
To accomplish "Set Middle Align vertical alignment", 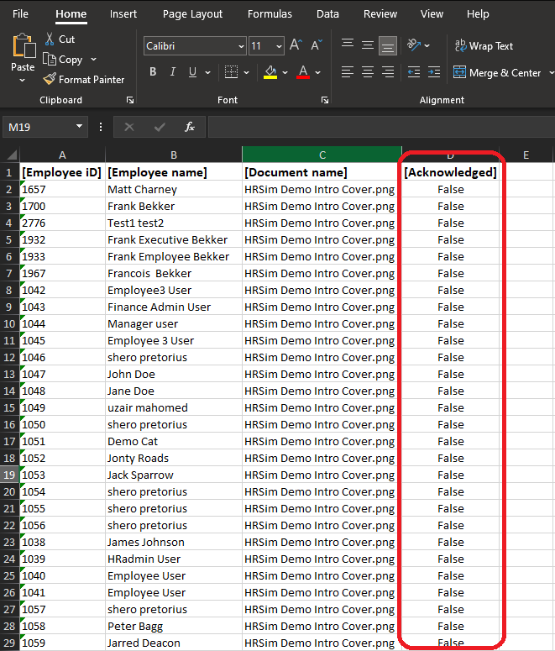I will click(x=368, y=45).
